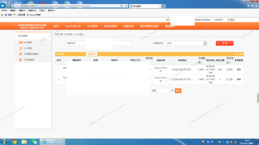Click 调取 in row 1

point(239,70)
